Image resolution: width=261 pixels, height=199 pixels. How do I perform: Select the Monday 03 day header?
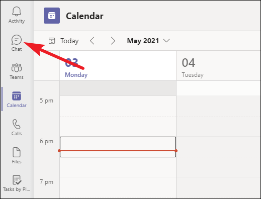coord(118,66)
